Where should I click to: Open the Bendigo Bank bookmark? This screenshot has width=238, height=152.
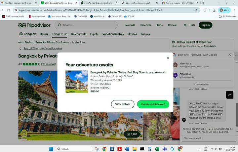(x=37, y=17)
